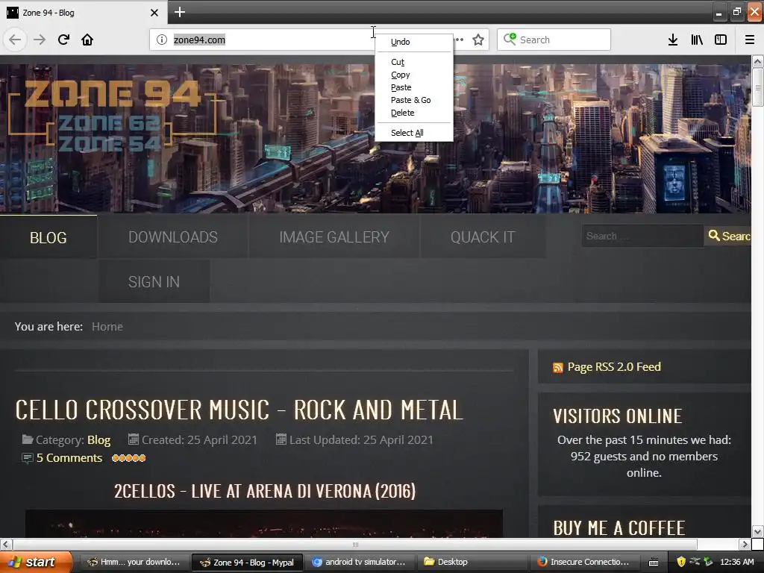Image resolution: width=764 pixels, height=573 pixels.
Task: Switch to Hmm... your download taskbar window
Action: pyautogui.click(x=134, y=562)
